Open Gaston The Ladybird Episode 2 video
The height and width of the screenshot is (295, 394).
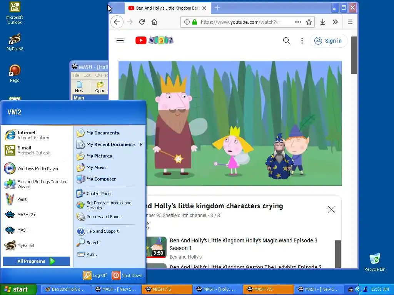click(x=245, y=267)
